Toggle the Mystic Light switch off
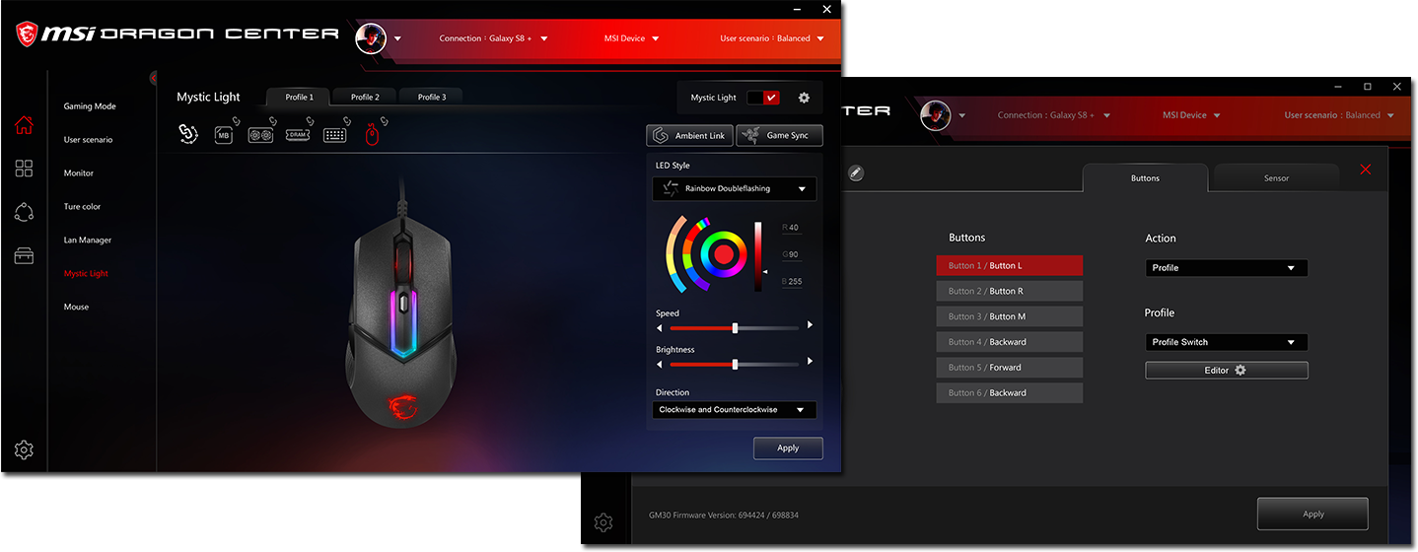 click(x=762, y=98)
